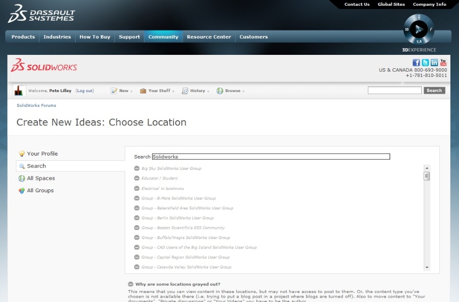Click the New pencil icon
The height and width of the screenshot is (302, 459).
coord(114,91)
